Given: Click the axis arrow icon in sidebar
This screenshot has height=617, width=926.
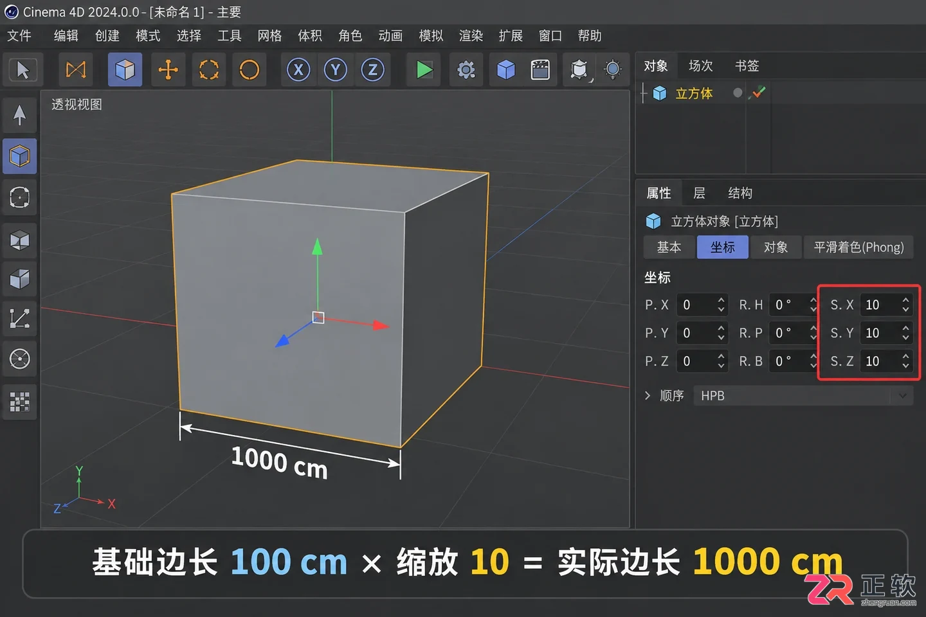Looking at the screenshot, I should [x=20, y=318].
